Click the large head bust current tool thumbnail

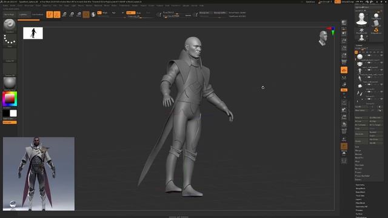pos(361,19)
